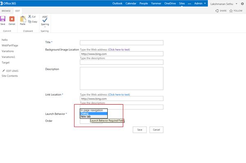Open People in the top bar

tap(144, 3)
